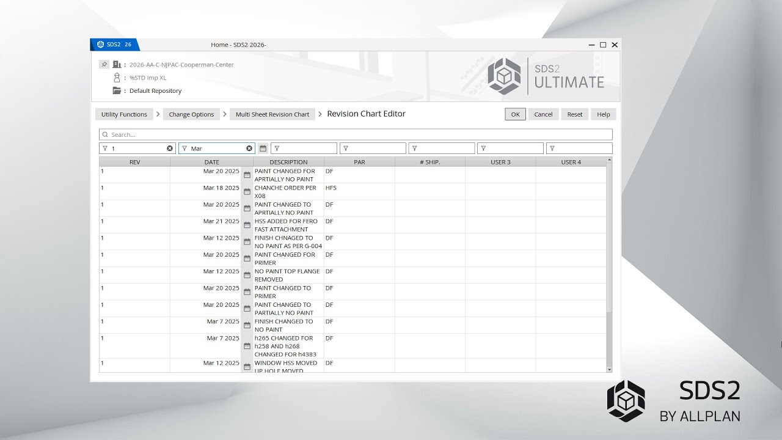Sort by the DESCRIPTION column header

288,162
